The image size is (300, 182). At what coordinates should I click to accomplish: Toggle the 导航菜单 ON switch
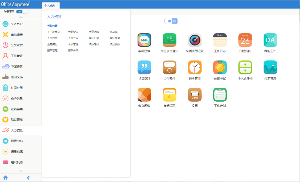(x=19, y=12)
